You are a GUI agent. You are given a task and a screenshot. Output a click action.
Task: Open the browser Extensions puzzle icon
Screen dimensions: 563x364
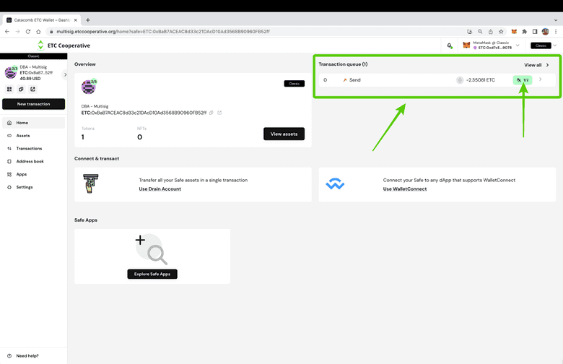click(524, 32)
